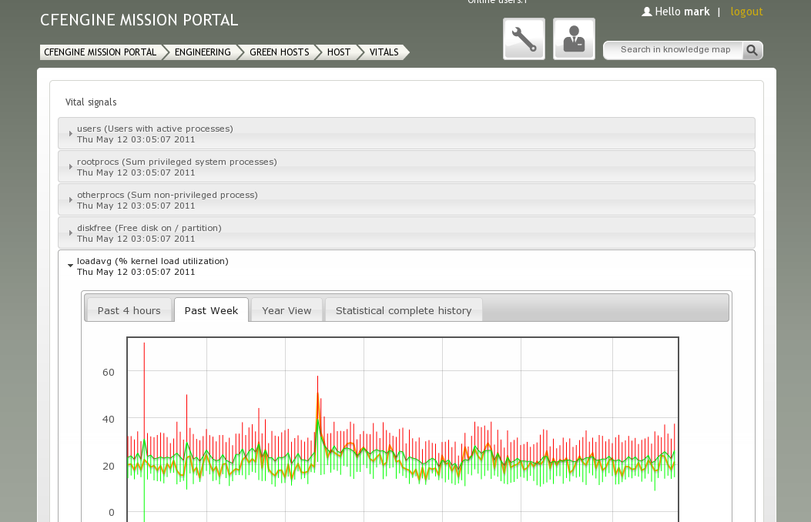Click the logout link

coord(746,12)
